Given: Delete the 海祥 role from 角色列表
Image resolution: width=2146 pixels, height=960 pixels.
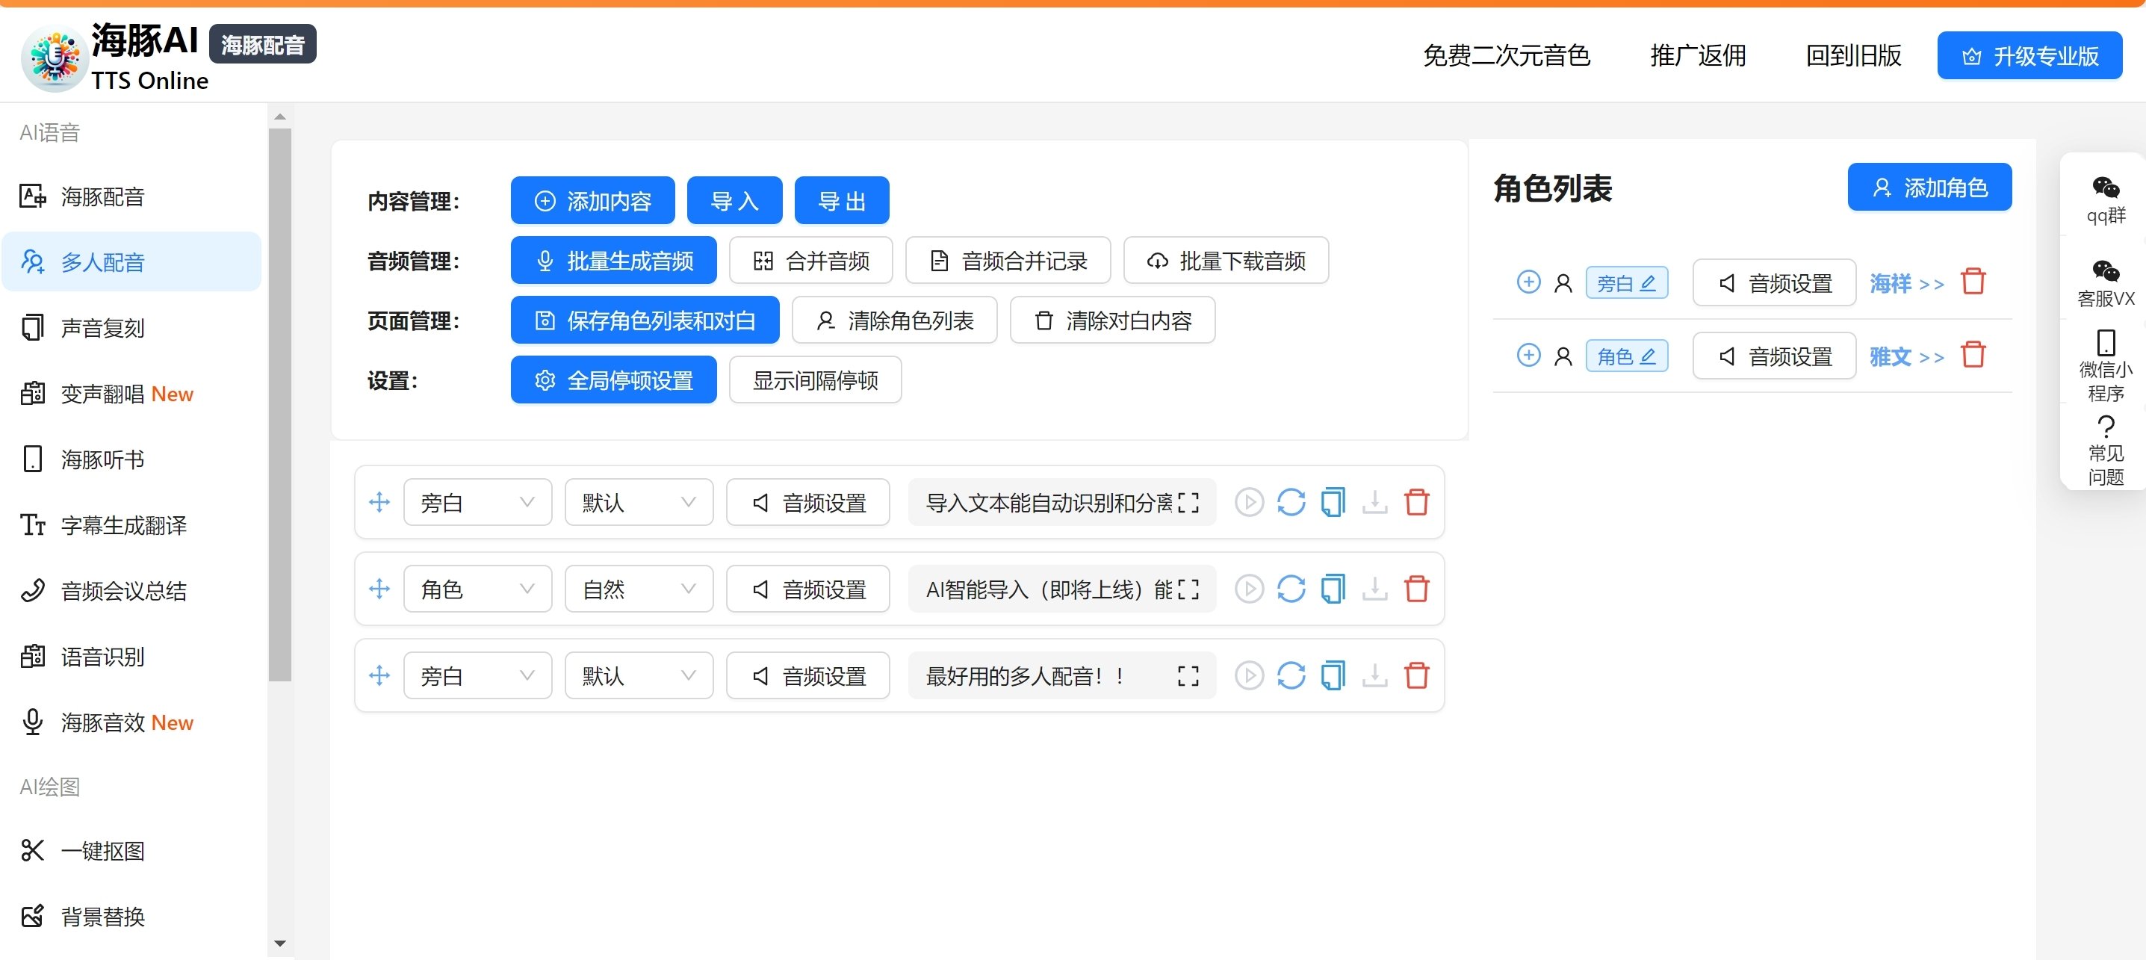Looking at the screenshot, I should [x=1973, y=282].
